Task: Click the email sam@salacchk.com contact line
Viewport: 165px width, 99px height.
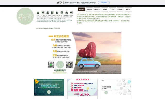Action: point(44,22)
